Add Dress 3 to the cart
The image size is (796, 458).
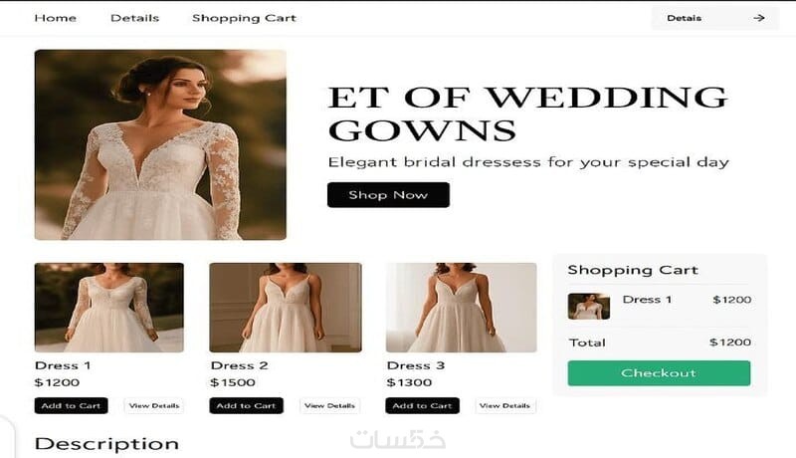[x=422, y=405]
